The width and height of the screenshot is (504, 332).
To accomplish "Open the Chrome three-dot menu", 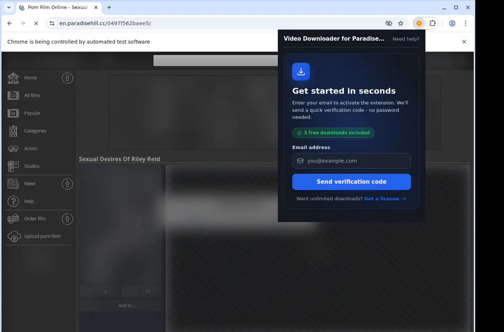I will tap(466, 24).
